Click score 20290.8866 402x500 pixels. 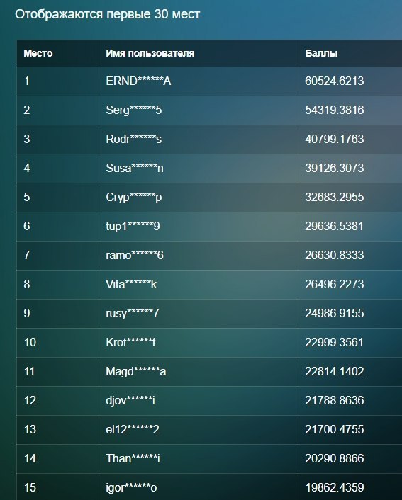click(x=335, y=458)
